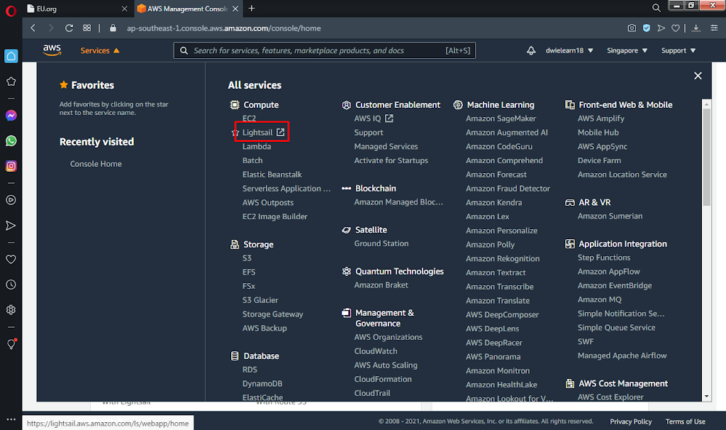The image size is (726, 430).
Task: Open the Easy Setup menu icon
Action: [715, 28]
